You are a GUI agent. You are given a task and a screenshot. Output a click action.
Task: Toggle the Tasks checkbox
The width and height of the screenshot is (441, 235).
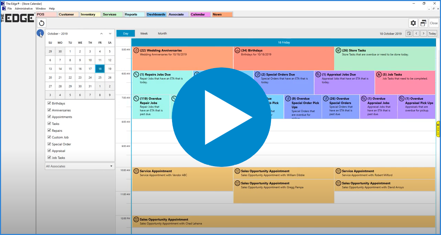(x=49, y=124)
